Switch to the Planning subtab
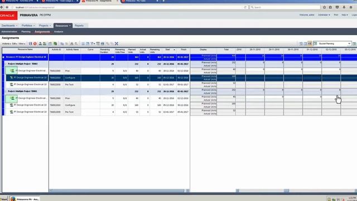The width and height of the screenshot is (357, 201). [26, 32]
